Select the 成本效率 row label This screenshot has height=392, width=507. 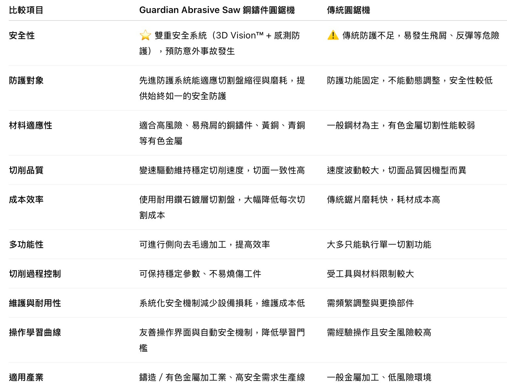[x=26, y=200]
